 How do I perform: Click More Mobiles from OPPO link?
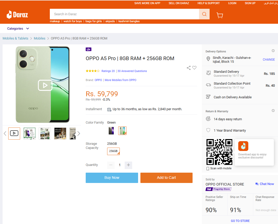coord(120,80)
